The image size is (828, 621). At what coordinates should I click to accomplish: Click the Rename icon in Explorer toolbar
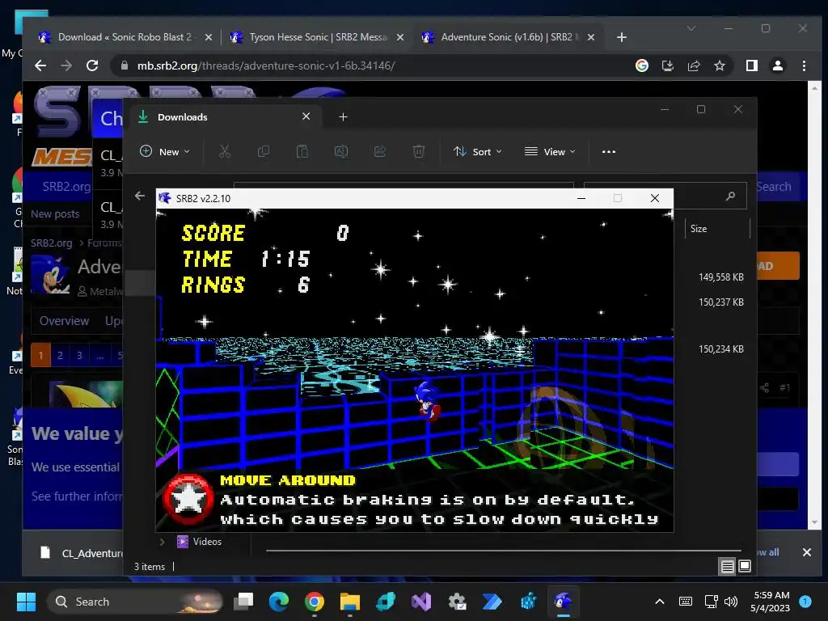click(341, 152)
